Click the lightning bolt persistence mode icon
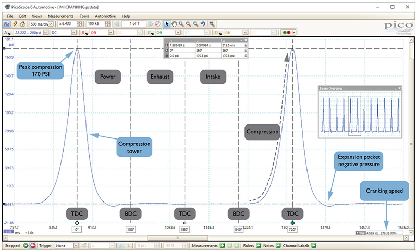The height and width of the screenshot is (252, 417). (15, 24)
